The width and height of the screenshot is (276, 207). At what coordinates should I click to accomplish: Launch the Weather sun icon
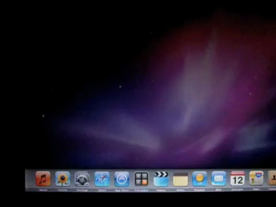pyautogui.click(x=200, y=179)
